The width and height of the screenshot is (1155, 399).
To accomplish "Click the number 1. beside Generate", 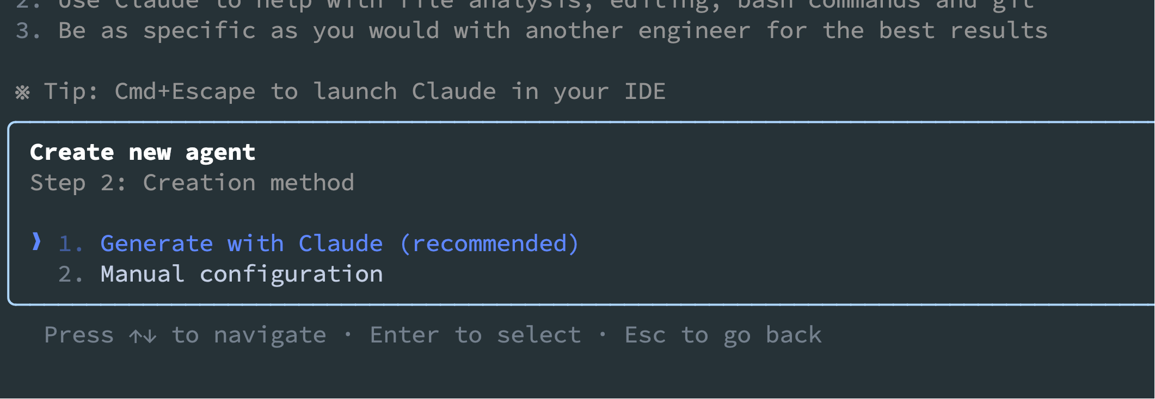I will tap(71, 244).
